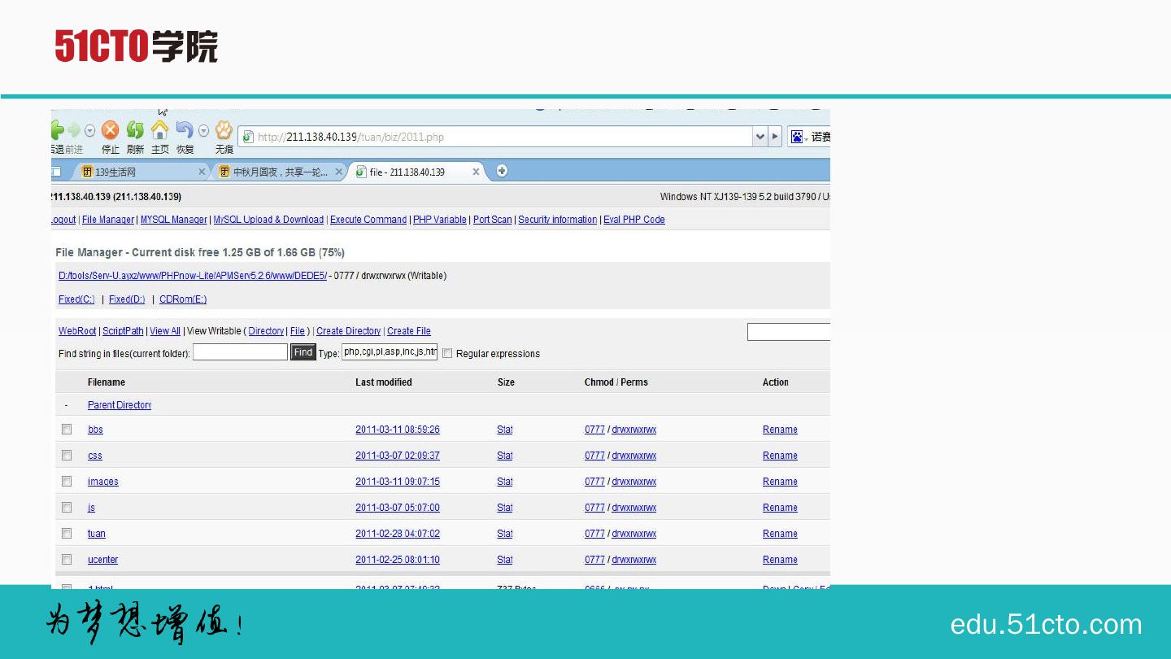Tick the checkbox beside bbs folder
This screenshot has height=659, width=1171.
coord(67,430)
